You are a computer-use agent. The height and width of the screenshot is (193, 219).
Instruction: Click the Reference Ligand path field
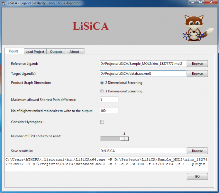click(x=143, y=64)
